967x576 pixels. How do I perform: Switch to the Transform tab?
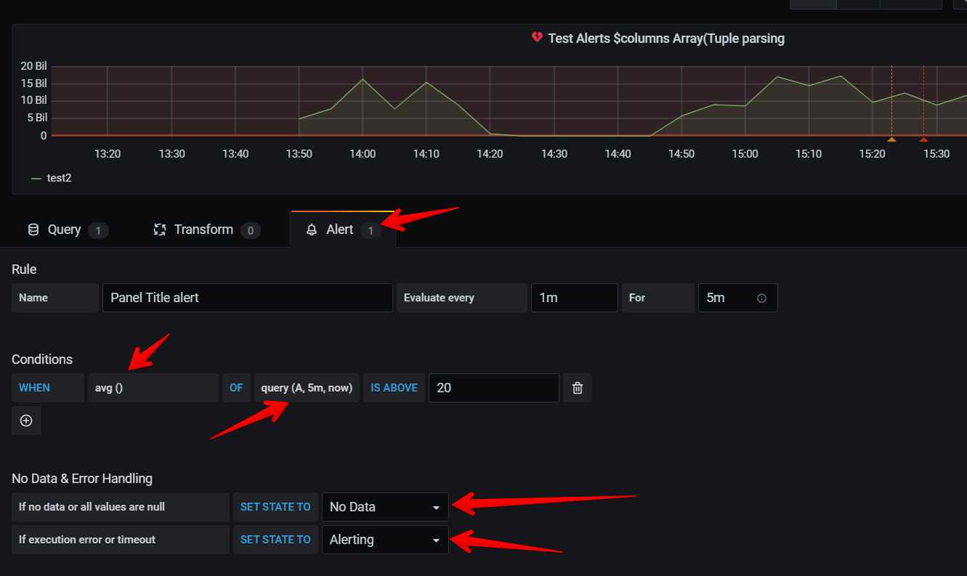(203, 230)
